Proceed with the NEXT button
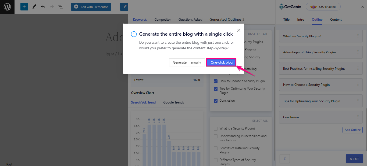This screenshot has width=367, height=166. tap(354, 159)
